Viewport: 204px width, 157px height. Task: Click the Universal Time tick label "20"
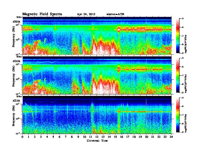pos(147,137)
